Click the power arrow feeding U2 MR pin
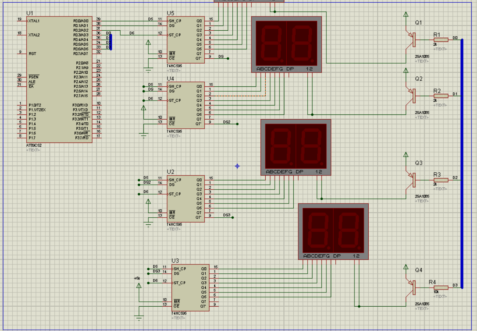477x331 pixels. (148, 202)
